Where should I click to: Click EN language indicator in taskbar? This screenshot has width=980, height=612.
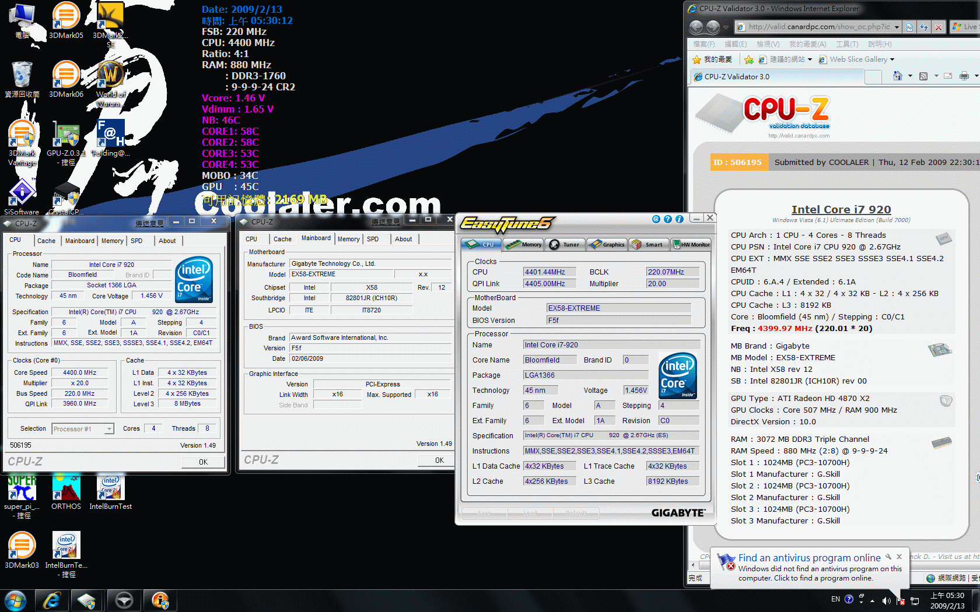(x=835, y=599)
